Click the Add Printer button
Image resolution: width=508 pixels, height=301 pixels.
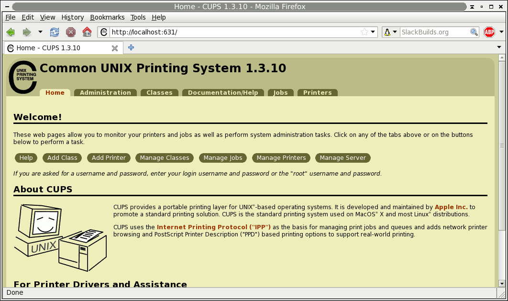pyautogui.click(x=109, y=158)
